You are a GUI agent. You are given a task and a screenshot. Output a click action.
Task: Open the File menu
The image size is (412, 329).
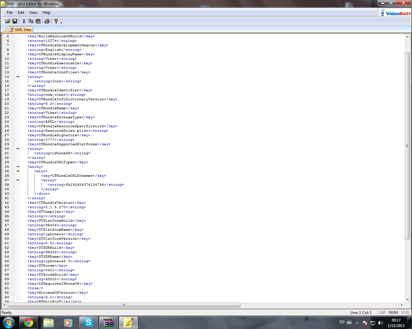tap(10, 13)
